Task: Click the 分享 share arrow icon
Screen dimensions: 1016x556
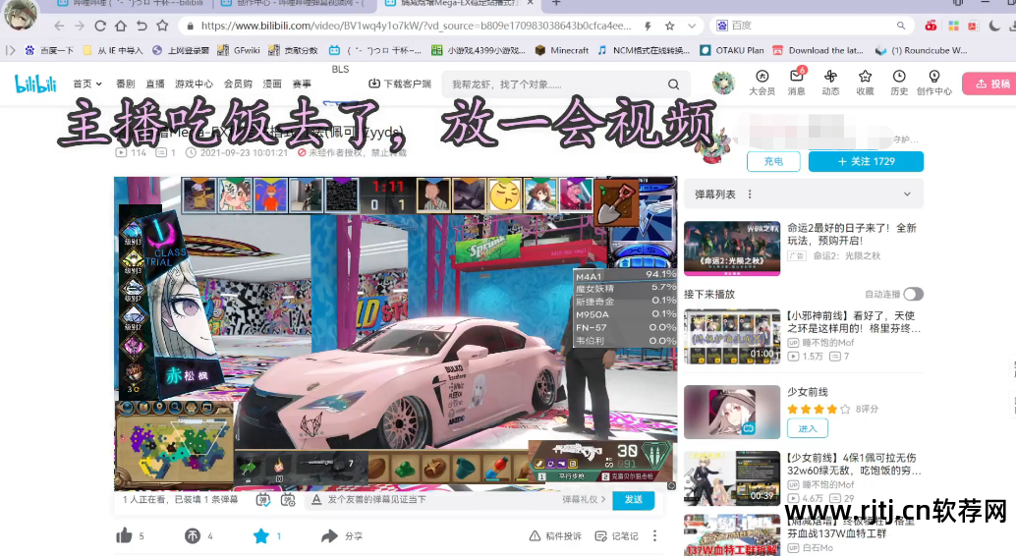Action: [x=330, y=536]
